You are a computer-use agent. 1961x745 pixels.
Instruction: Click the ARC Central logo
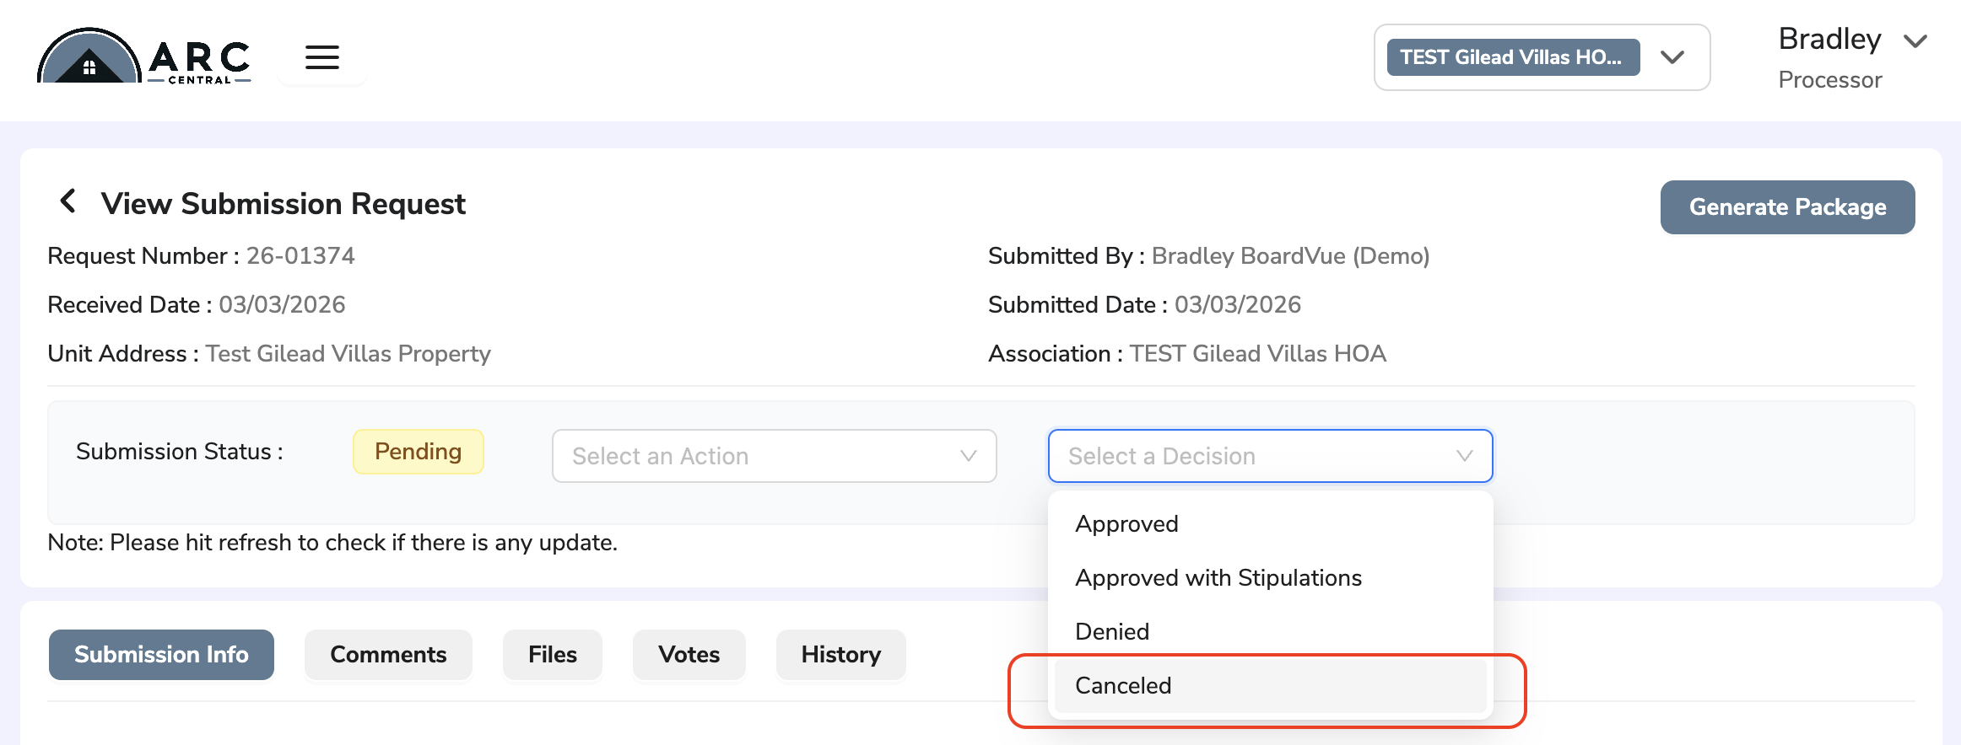point(144,56)
